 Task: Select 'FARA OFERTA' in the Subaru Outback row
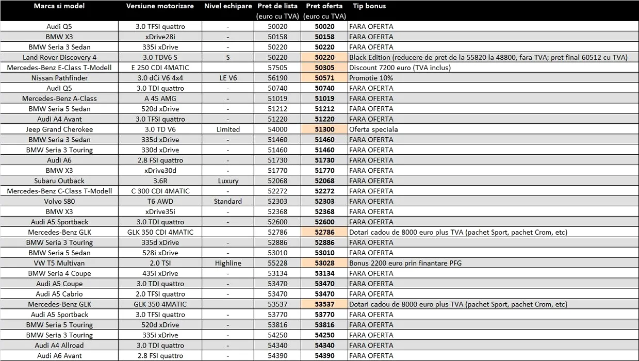click(371, 181)
